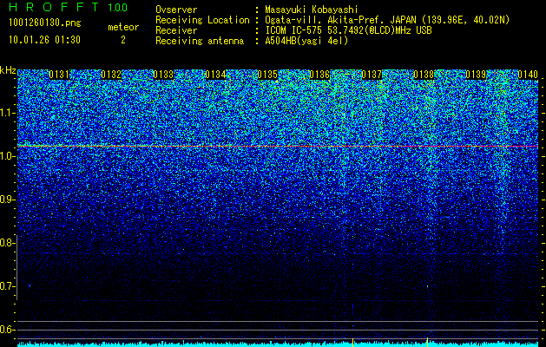Screen dimensions: 546x347
Task: Click the 0135 time marker
Action: click(x=267, y=75)
